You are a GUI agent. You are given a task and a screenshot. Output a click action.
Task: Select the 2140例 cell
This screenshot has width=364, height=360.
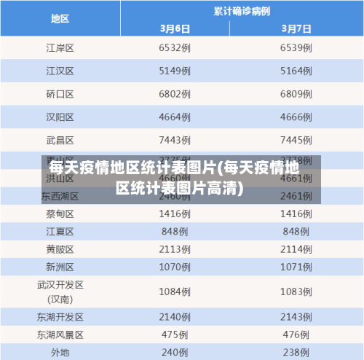(175, 317)
